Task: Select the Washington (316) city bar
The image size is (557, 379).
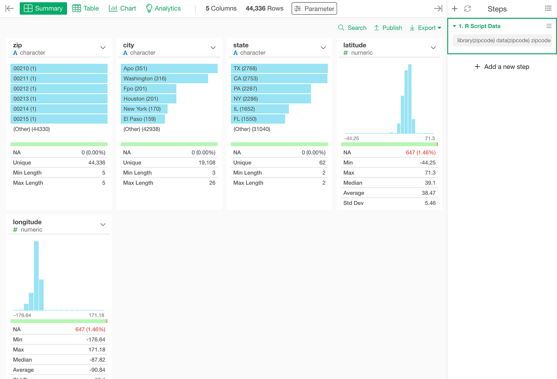Action: tap(164, 78)
